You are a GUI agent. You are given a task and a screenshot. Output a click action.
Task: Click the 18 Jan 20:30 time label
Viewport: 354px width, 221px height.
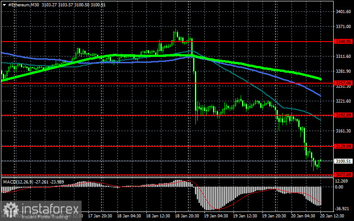[187, 216]
